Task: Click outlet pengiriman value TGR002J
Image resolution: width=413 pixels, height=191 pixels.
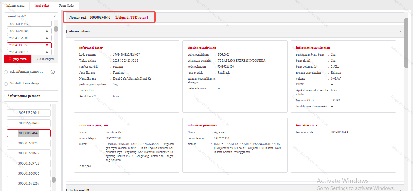Action: 223,54
